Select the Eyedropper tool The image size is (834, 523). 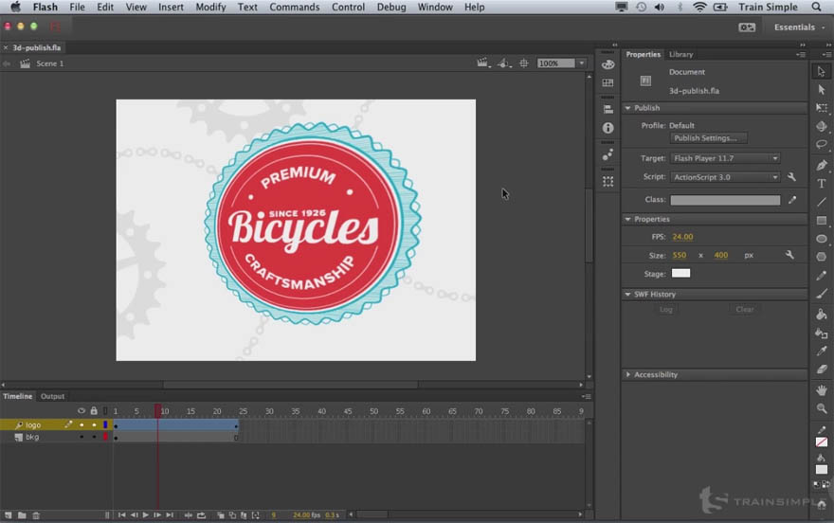pyautogui.click(x=822, y=352)
